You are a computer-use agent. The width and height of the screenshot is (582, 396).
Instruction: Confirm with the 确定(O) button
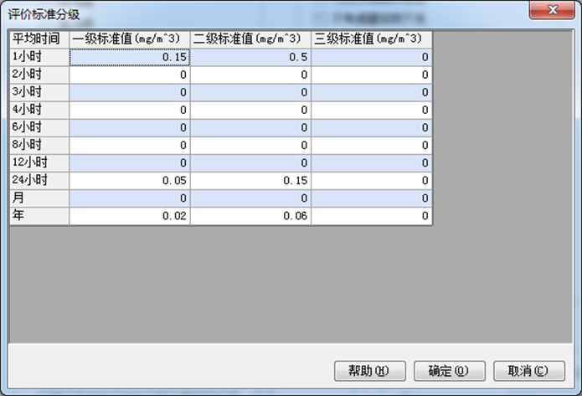tap(448, 370)
